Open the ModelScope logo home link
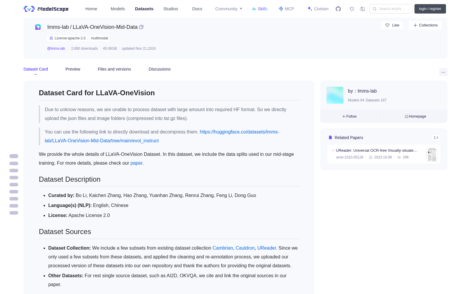 (46, 9)
